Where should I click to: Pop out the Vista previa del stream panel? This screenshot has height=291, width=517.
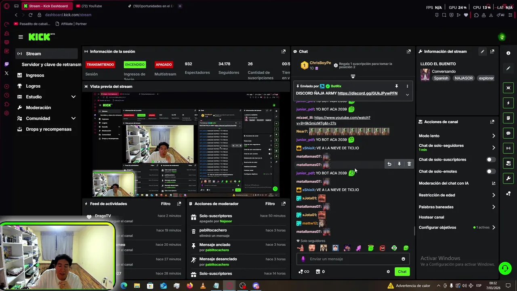point(284,86)
